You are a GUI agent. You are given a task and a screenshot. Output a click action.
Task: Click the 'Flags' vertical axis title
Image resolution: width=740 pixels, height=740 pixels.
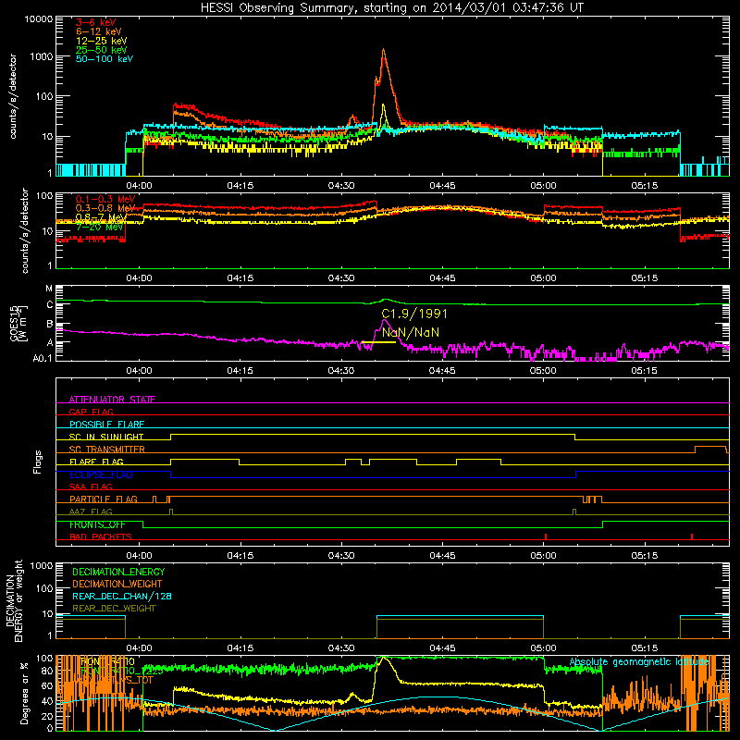pyautogui.click(x=38, y=462)
